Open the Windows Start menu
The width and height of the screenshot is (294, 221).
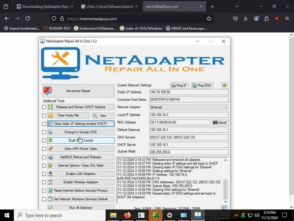[7, 215]
